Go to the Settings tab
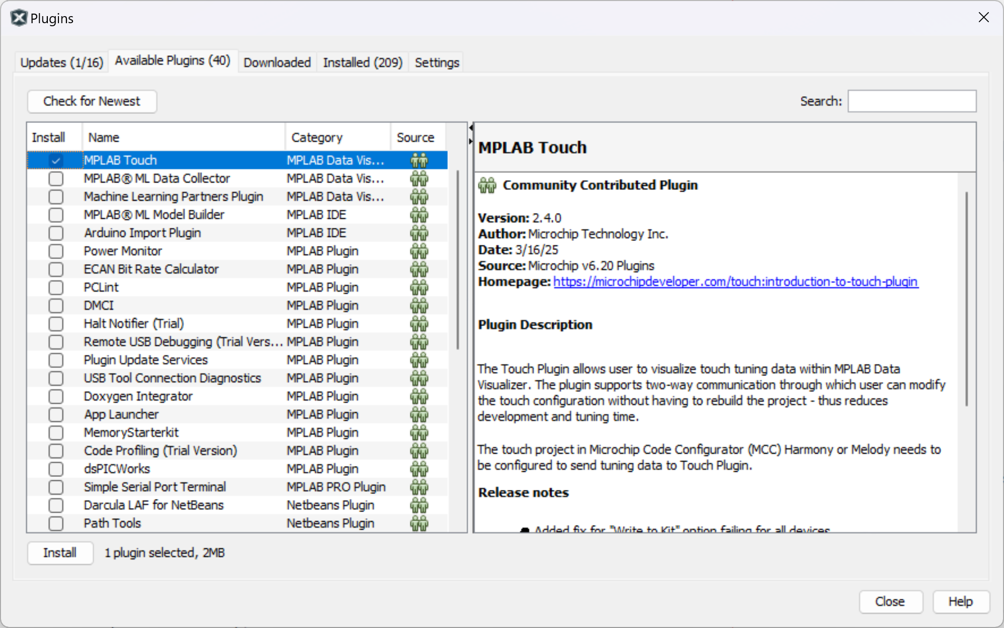The height and width of the screenshot is (628, 1004). coord(437,62)
